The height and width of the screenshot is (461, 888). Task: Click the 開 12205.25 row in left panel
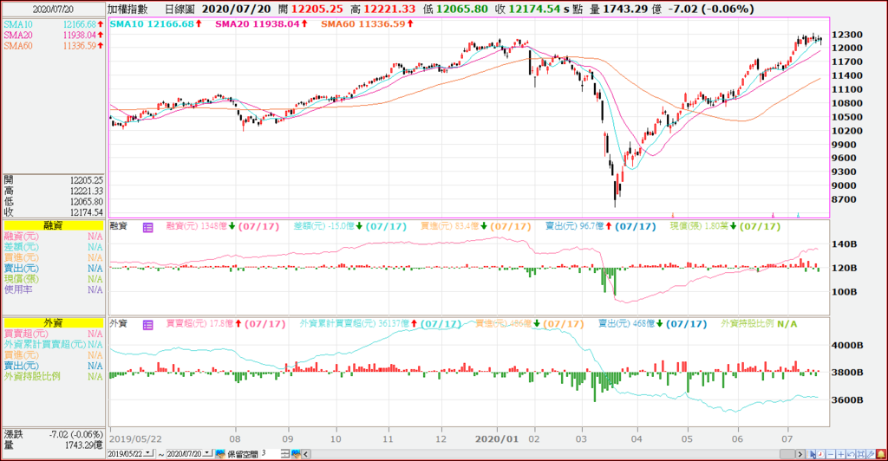click(x=54, y=180)
